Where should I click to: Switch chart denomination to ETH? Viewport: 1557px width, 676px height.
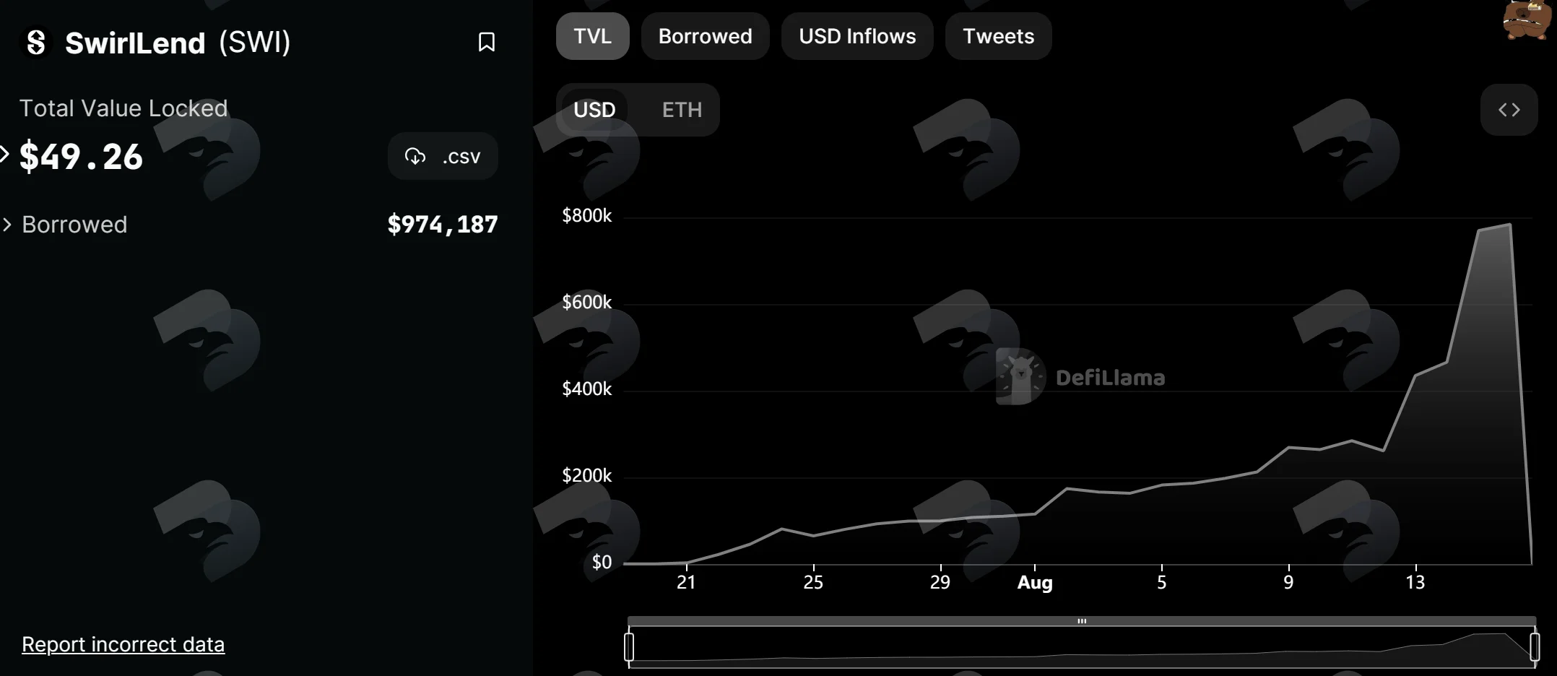coord(682,110)
